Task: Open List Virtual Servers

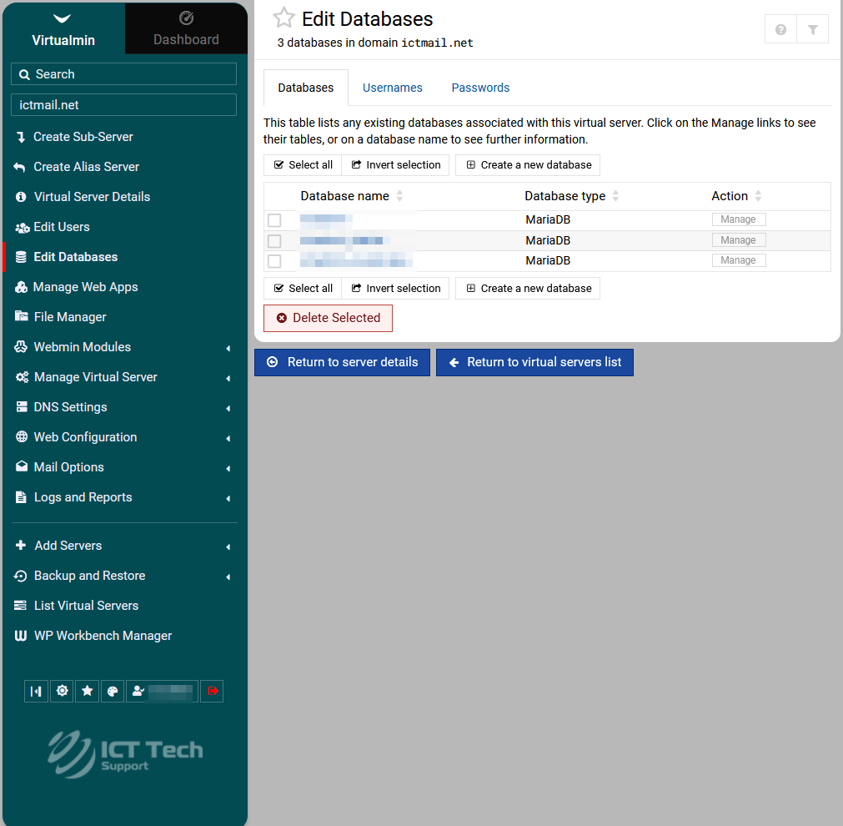Action: tap(86, 606)
